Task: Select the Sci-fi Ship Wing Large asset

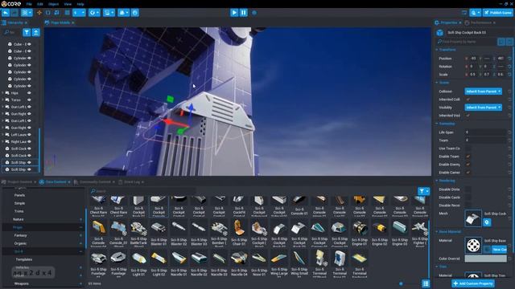Action: [279, 263]
